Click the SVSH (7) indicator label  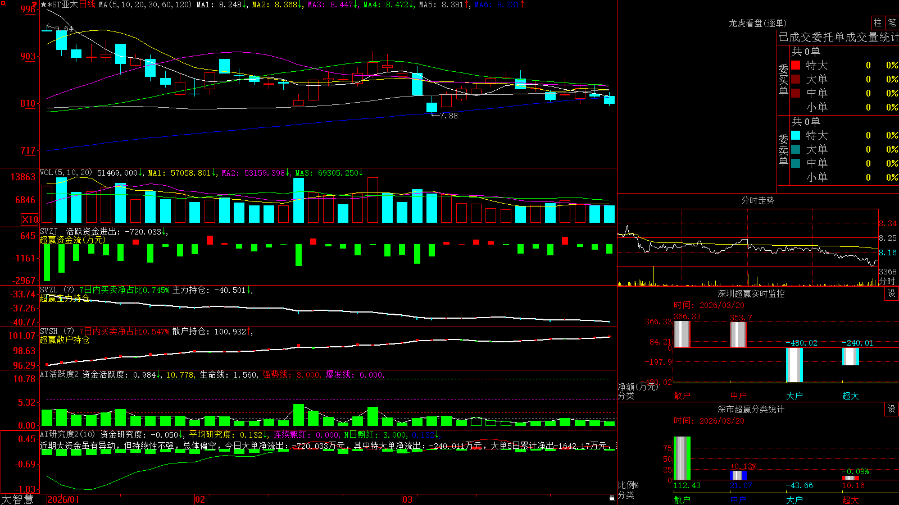[57, 332]
